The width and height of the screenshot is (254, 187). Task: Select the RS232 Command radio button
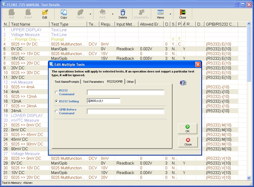point(56,92)
